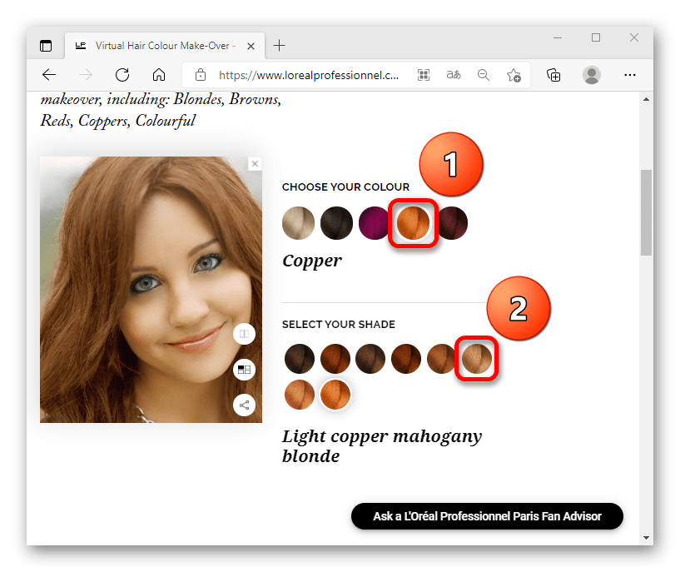Viewport: 680px width, 572px height.
Task: Click the zoom out magnifier icon
Action: (x=483, y=75)
